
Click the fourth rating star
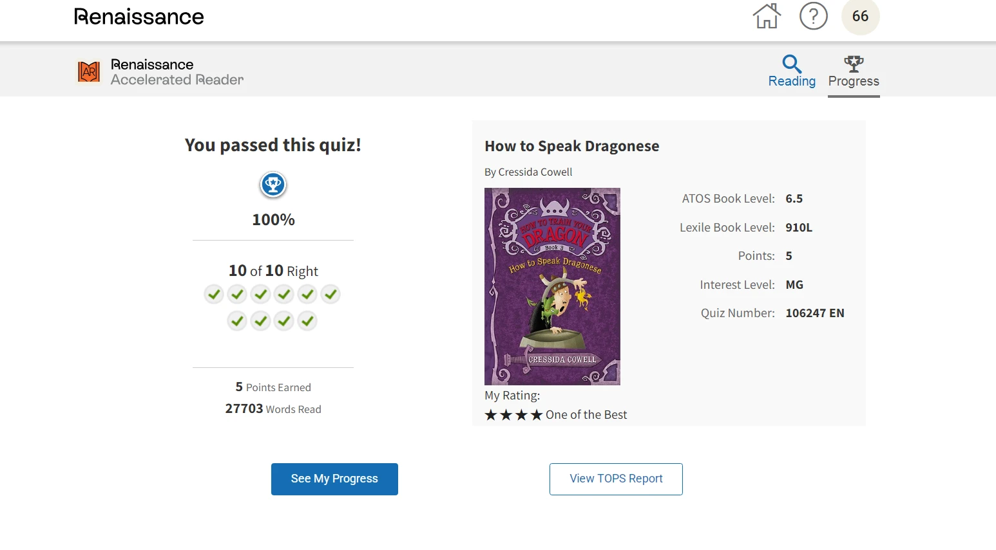(537, 415)
